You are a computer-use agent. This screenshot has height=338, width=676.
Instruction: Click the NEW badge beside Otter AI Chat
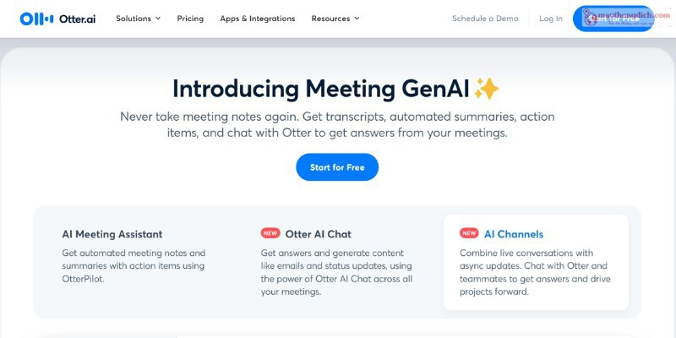click(270, 234)
